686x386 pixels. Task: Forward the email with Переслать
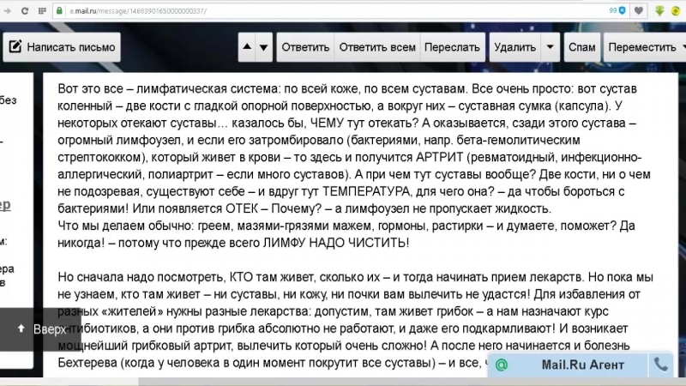coord(452,47)
